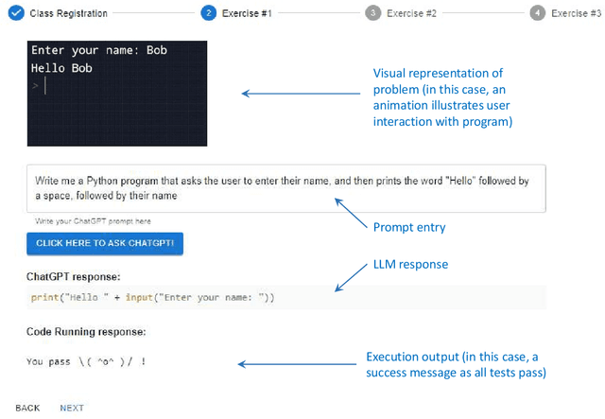Open the Exercise #3 step label
The width and height of the screenshot is (605, 419).
[x=576, y=13]
